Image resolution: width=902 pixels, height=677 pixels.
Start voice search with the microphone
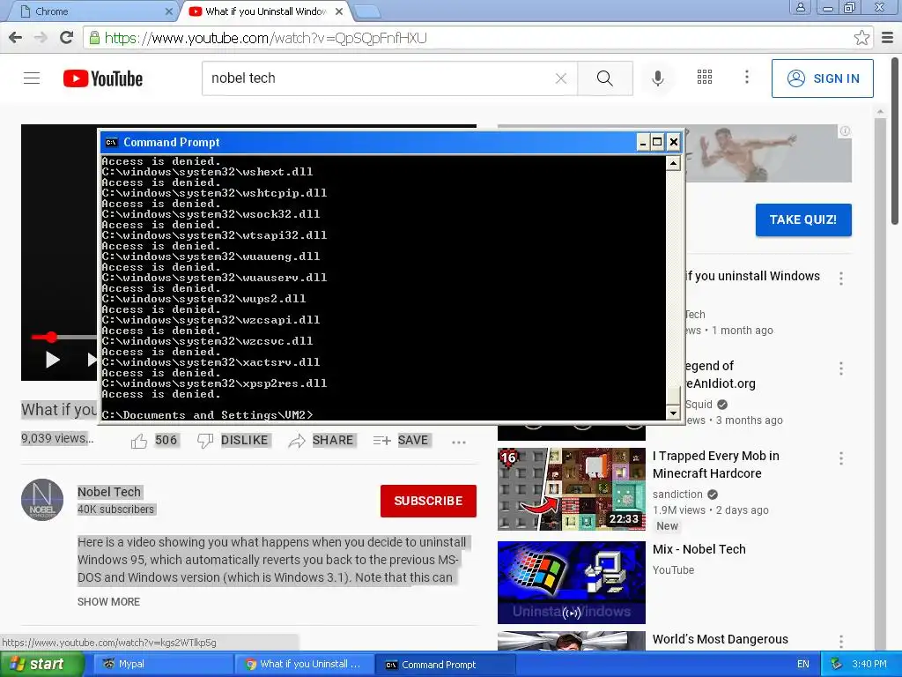pos(657,78)
